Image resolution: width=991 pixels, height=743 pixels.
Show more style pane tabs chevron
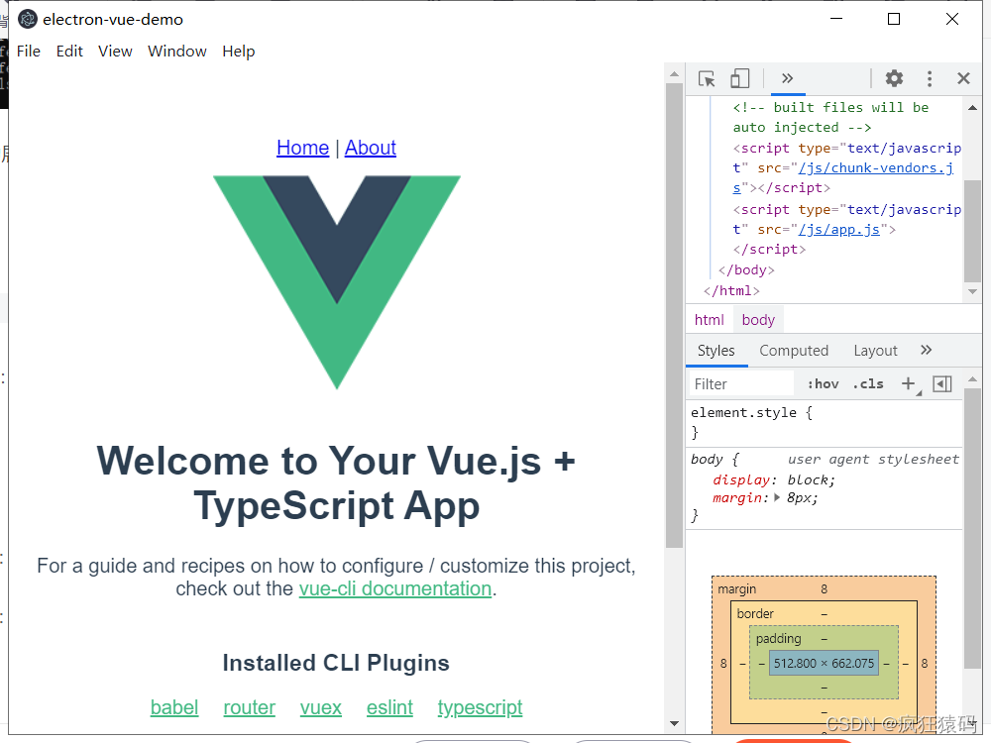point(926,350)
